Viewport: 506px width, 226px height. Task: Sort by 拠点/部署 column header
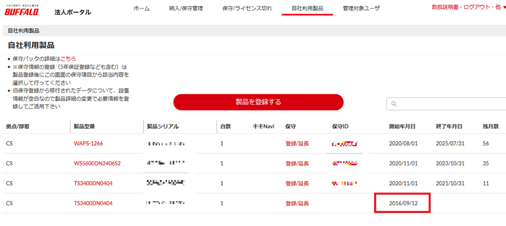click(17, 126)
